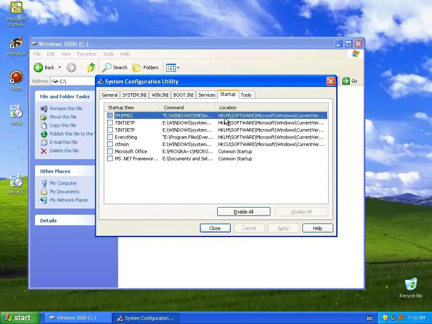This screenshot has height=324, width=432.
Task: Click the Help button in System Configuration
Action: pyautogui.click(x=317, y=228)
